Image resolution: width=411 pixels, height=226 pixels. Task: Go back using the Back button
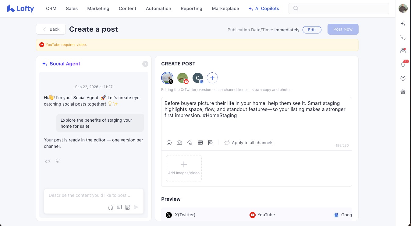(x=51, y=29)
